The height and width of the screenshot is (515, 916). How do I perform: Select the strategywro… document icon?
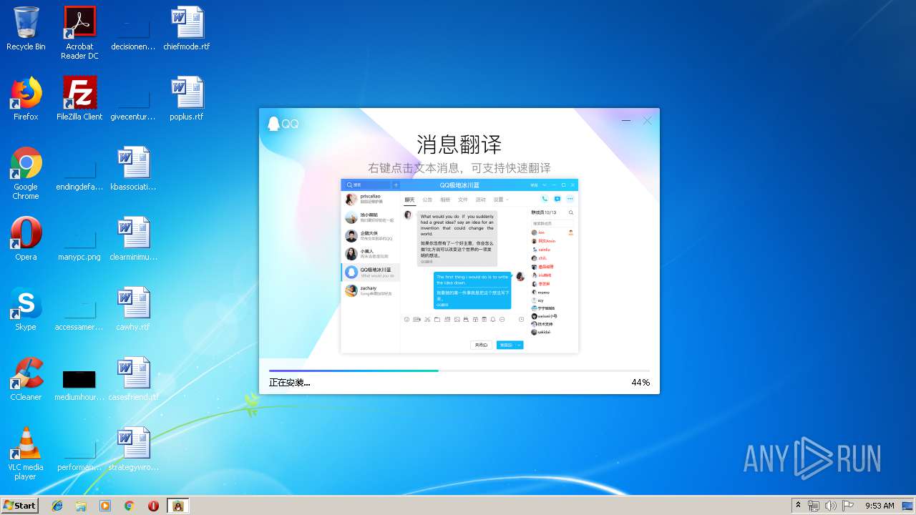[x=133, y=449]
